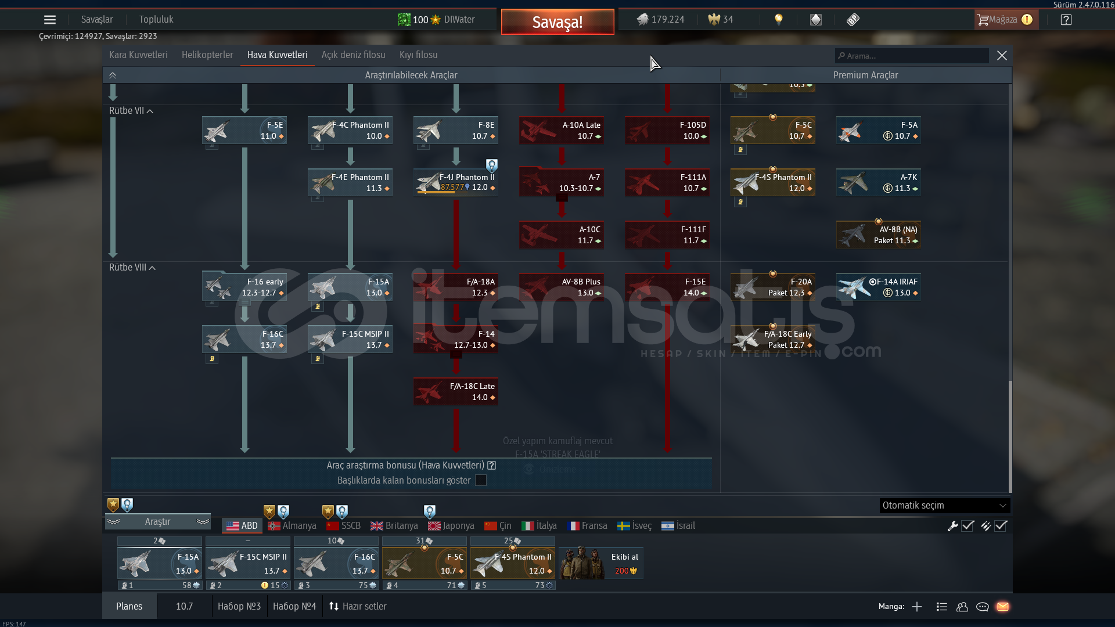The height and width of the screenshot is (627, 1115).
Task: Open Hazır setler presets selector
Action: pyautogui.click(x=358, y=606)
